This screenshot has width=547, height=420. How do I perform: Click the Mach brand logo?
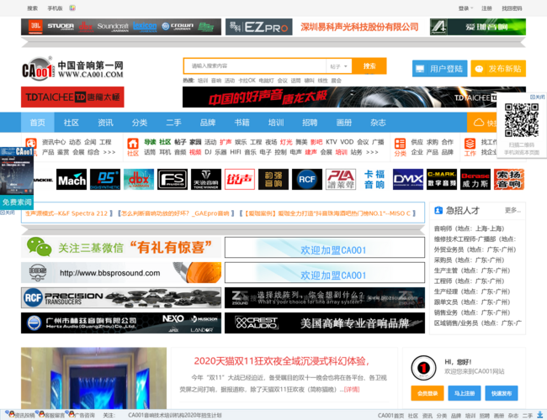point(72,179)
